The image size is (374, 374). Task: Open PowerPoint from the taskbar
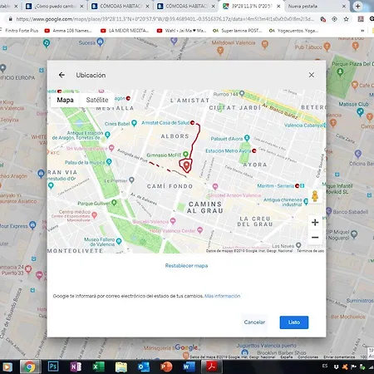[166, 367]
